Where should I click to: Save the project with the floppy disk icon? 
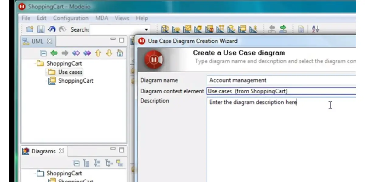tap(41, 29)
